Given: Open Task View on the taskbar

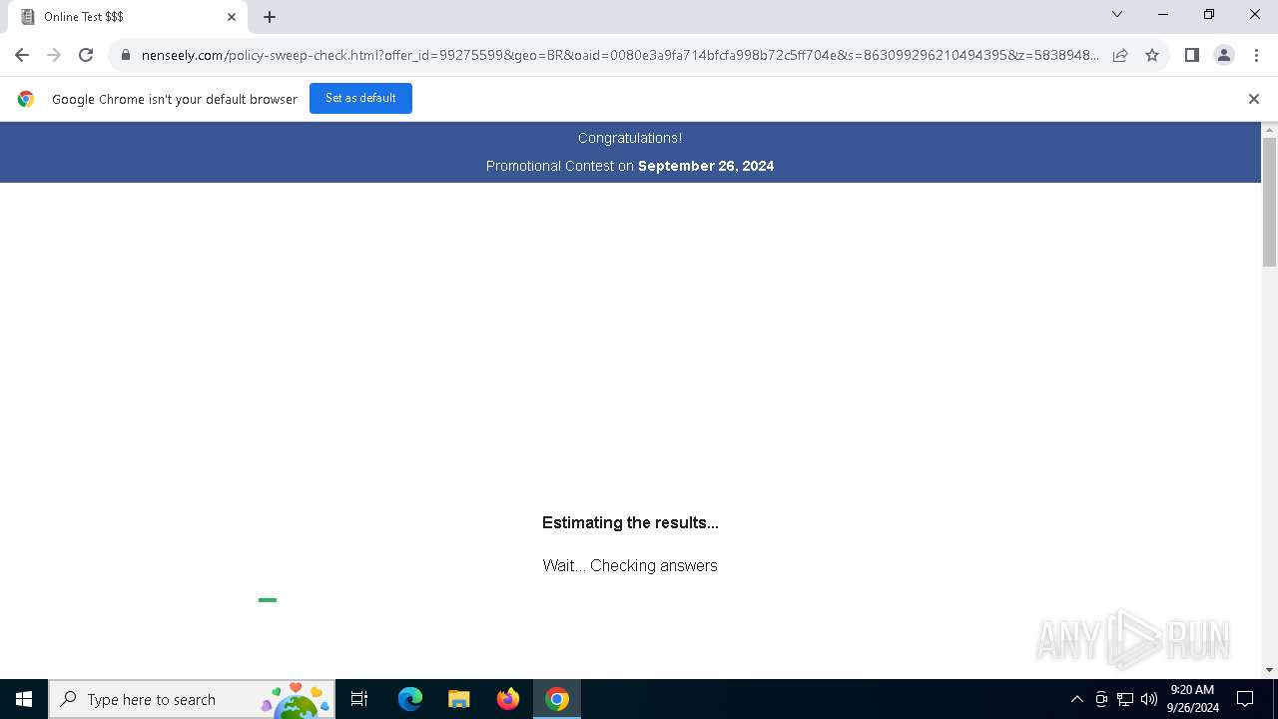Looking at the screenshot, I should tap(359, 699).
